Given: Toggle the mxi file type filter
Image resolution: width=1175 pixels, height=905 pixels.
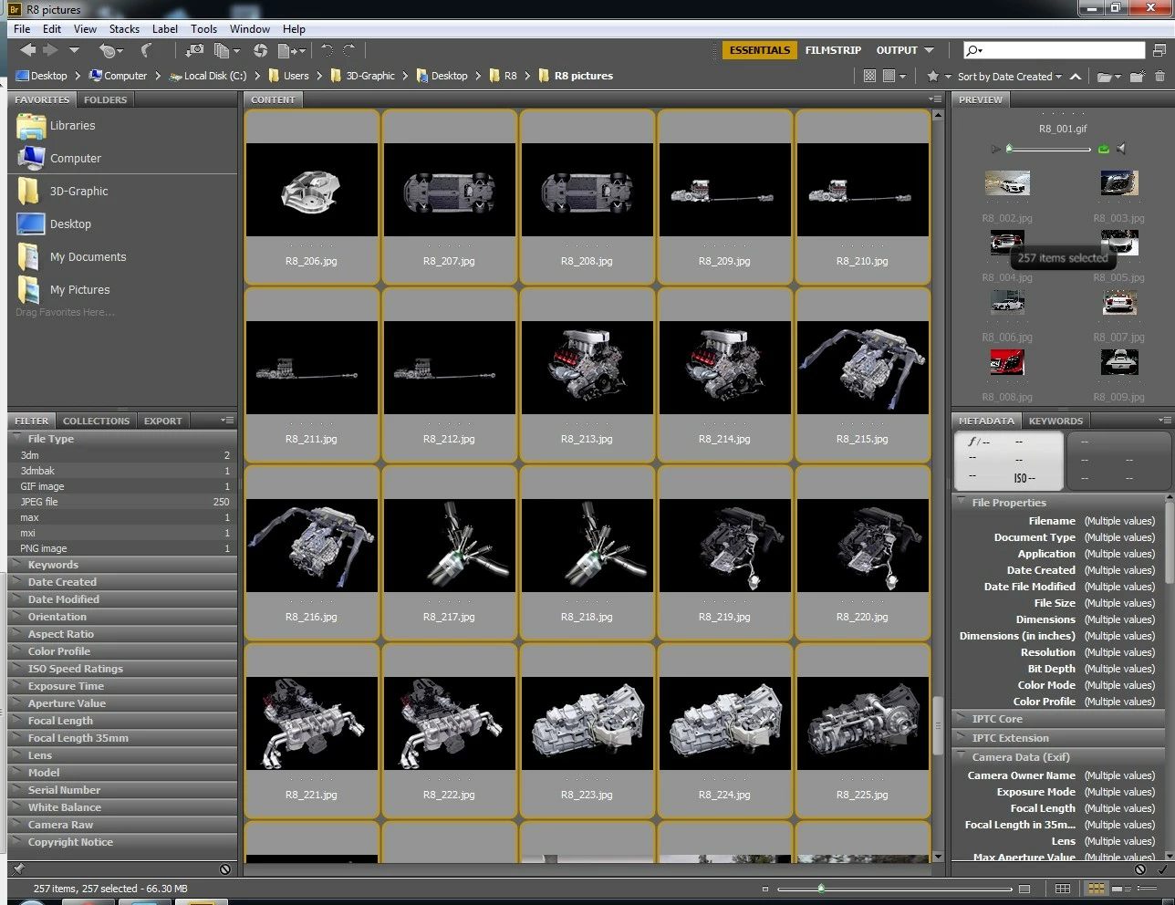Looking at the screenshot, I should [122, 533].
